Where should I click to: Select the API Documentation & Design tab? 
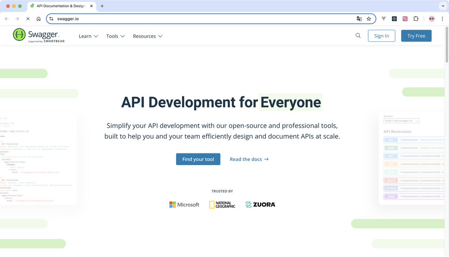click(60, 6)
